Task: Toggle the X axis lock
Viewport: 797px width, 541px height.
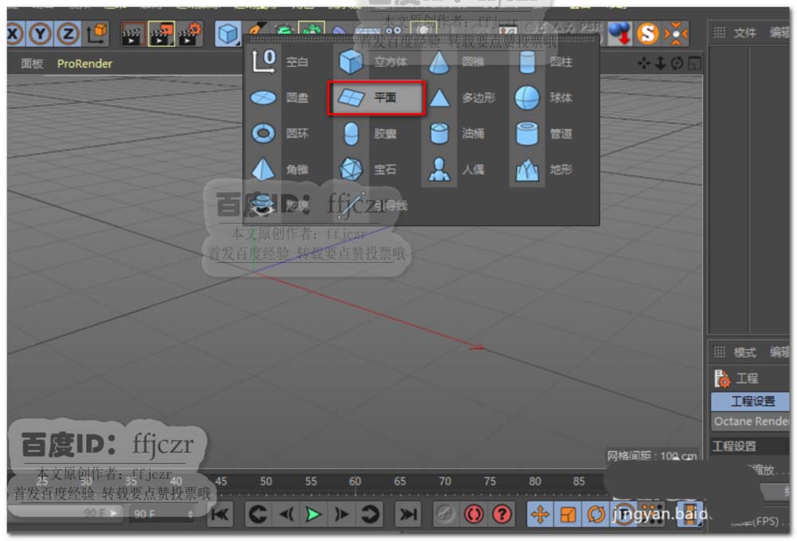Action: [x=14, y=34]
